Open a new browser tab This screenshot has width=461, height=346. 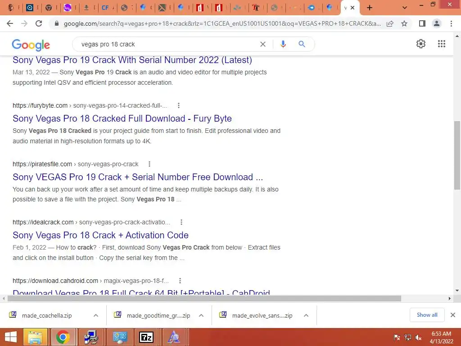(x=370, y=8)
